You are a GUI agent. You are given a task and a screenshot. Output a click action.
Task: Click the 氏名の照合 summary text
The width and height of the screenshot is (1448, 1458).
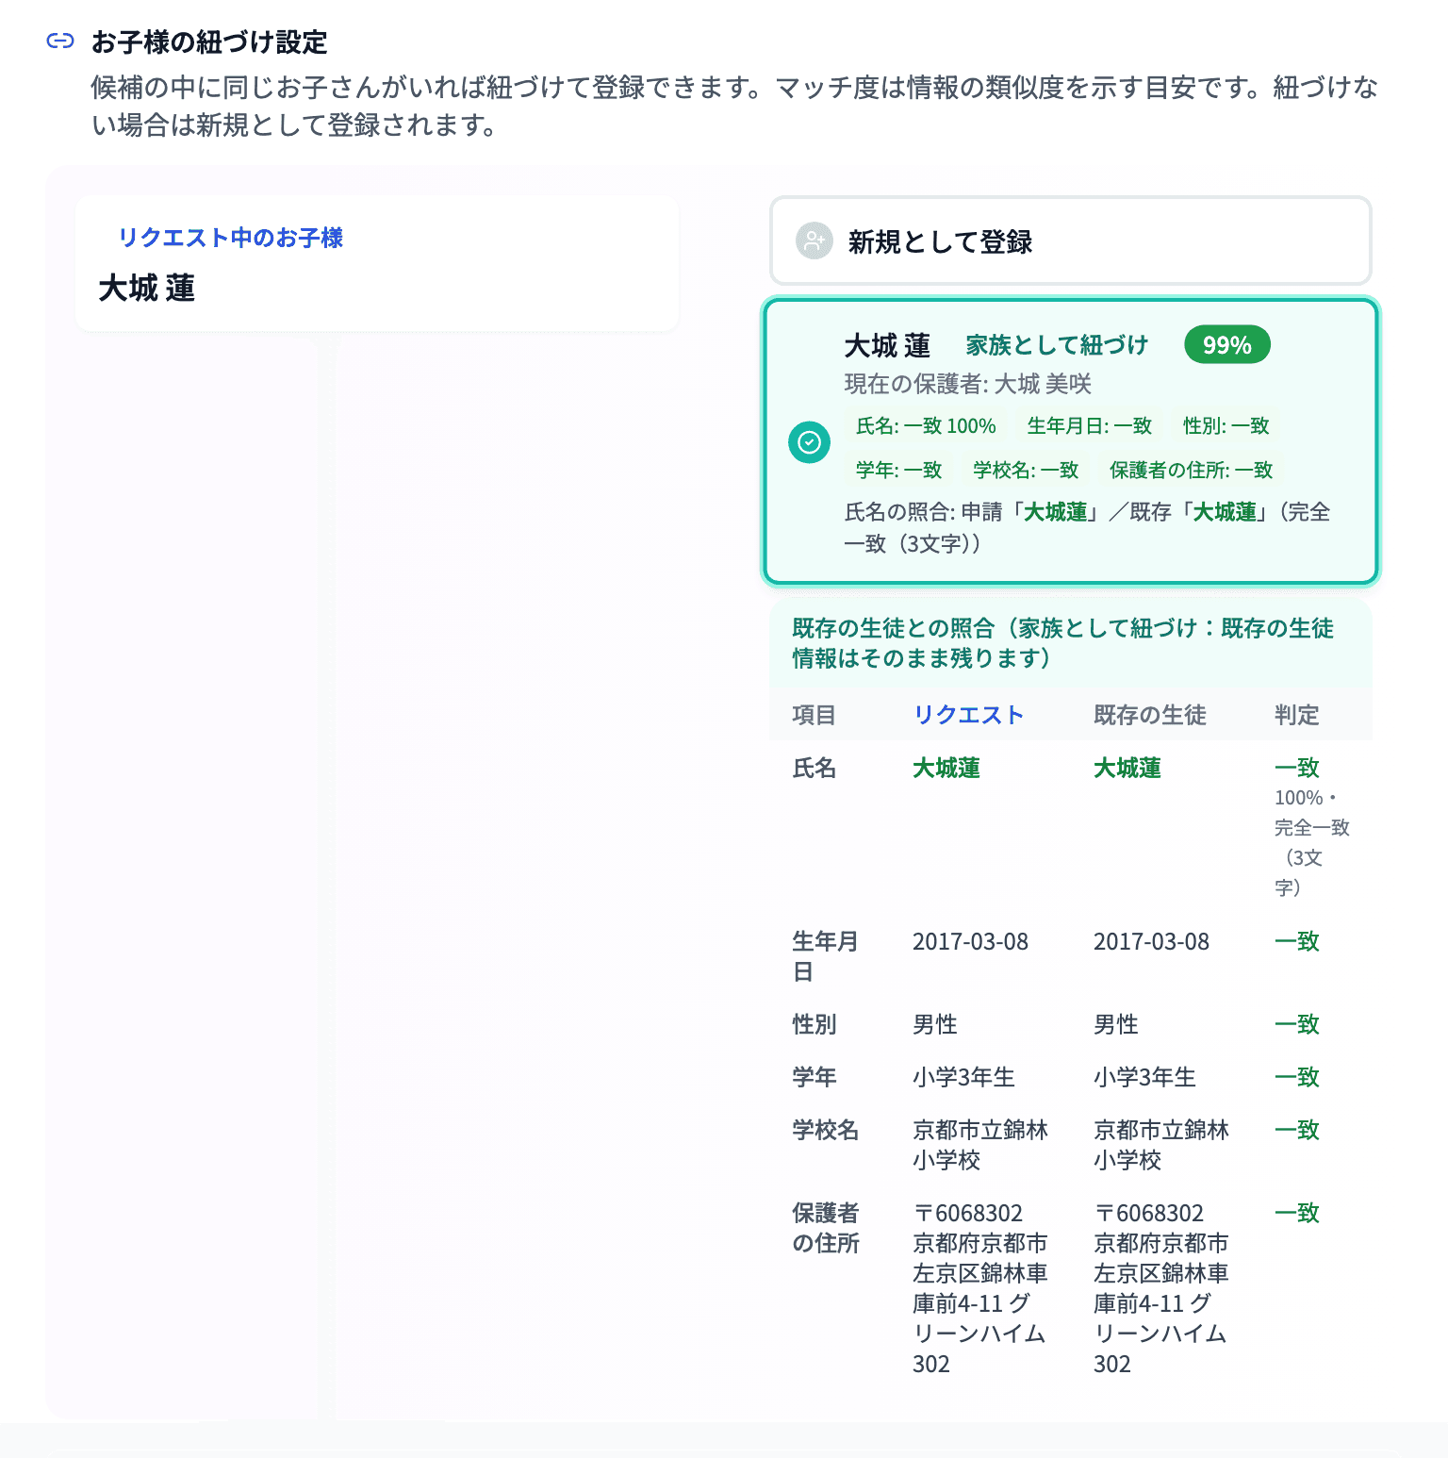point(1086,527)
